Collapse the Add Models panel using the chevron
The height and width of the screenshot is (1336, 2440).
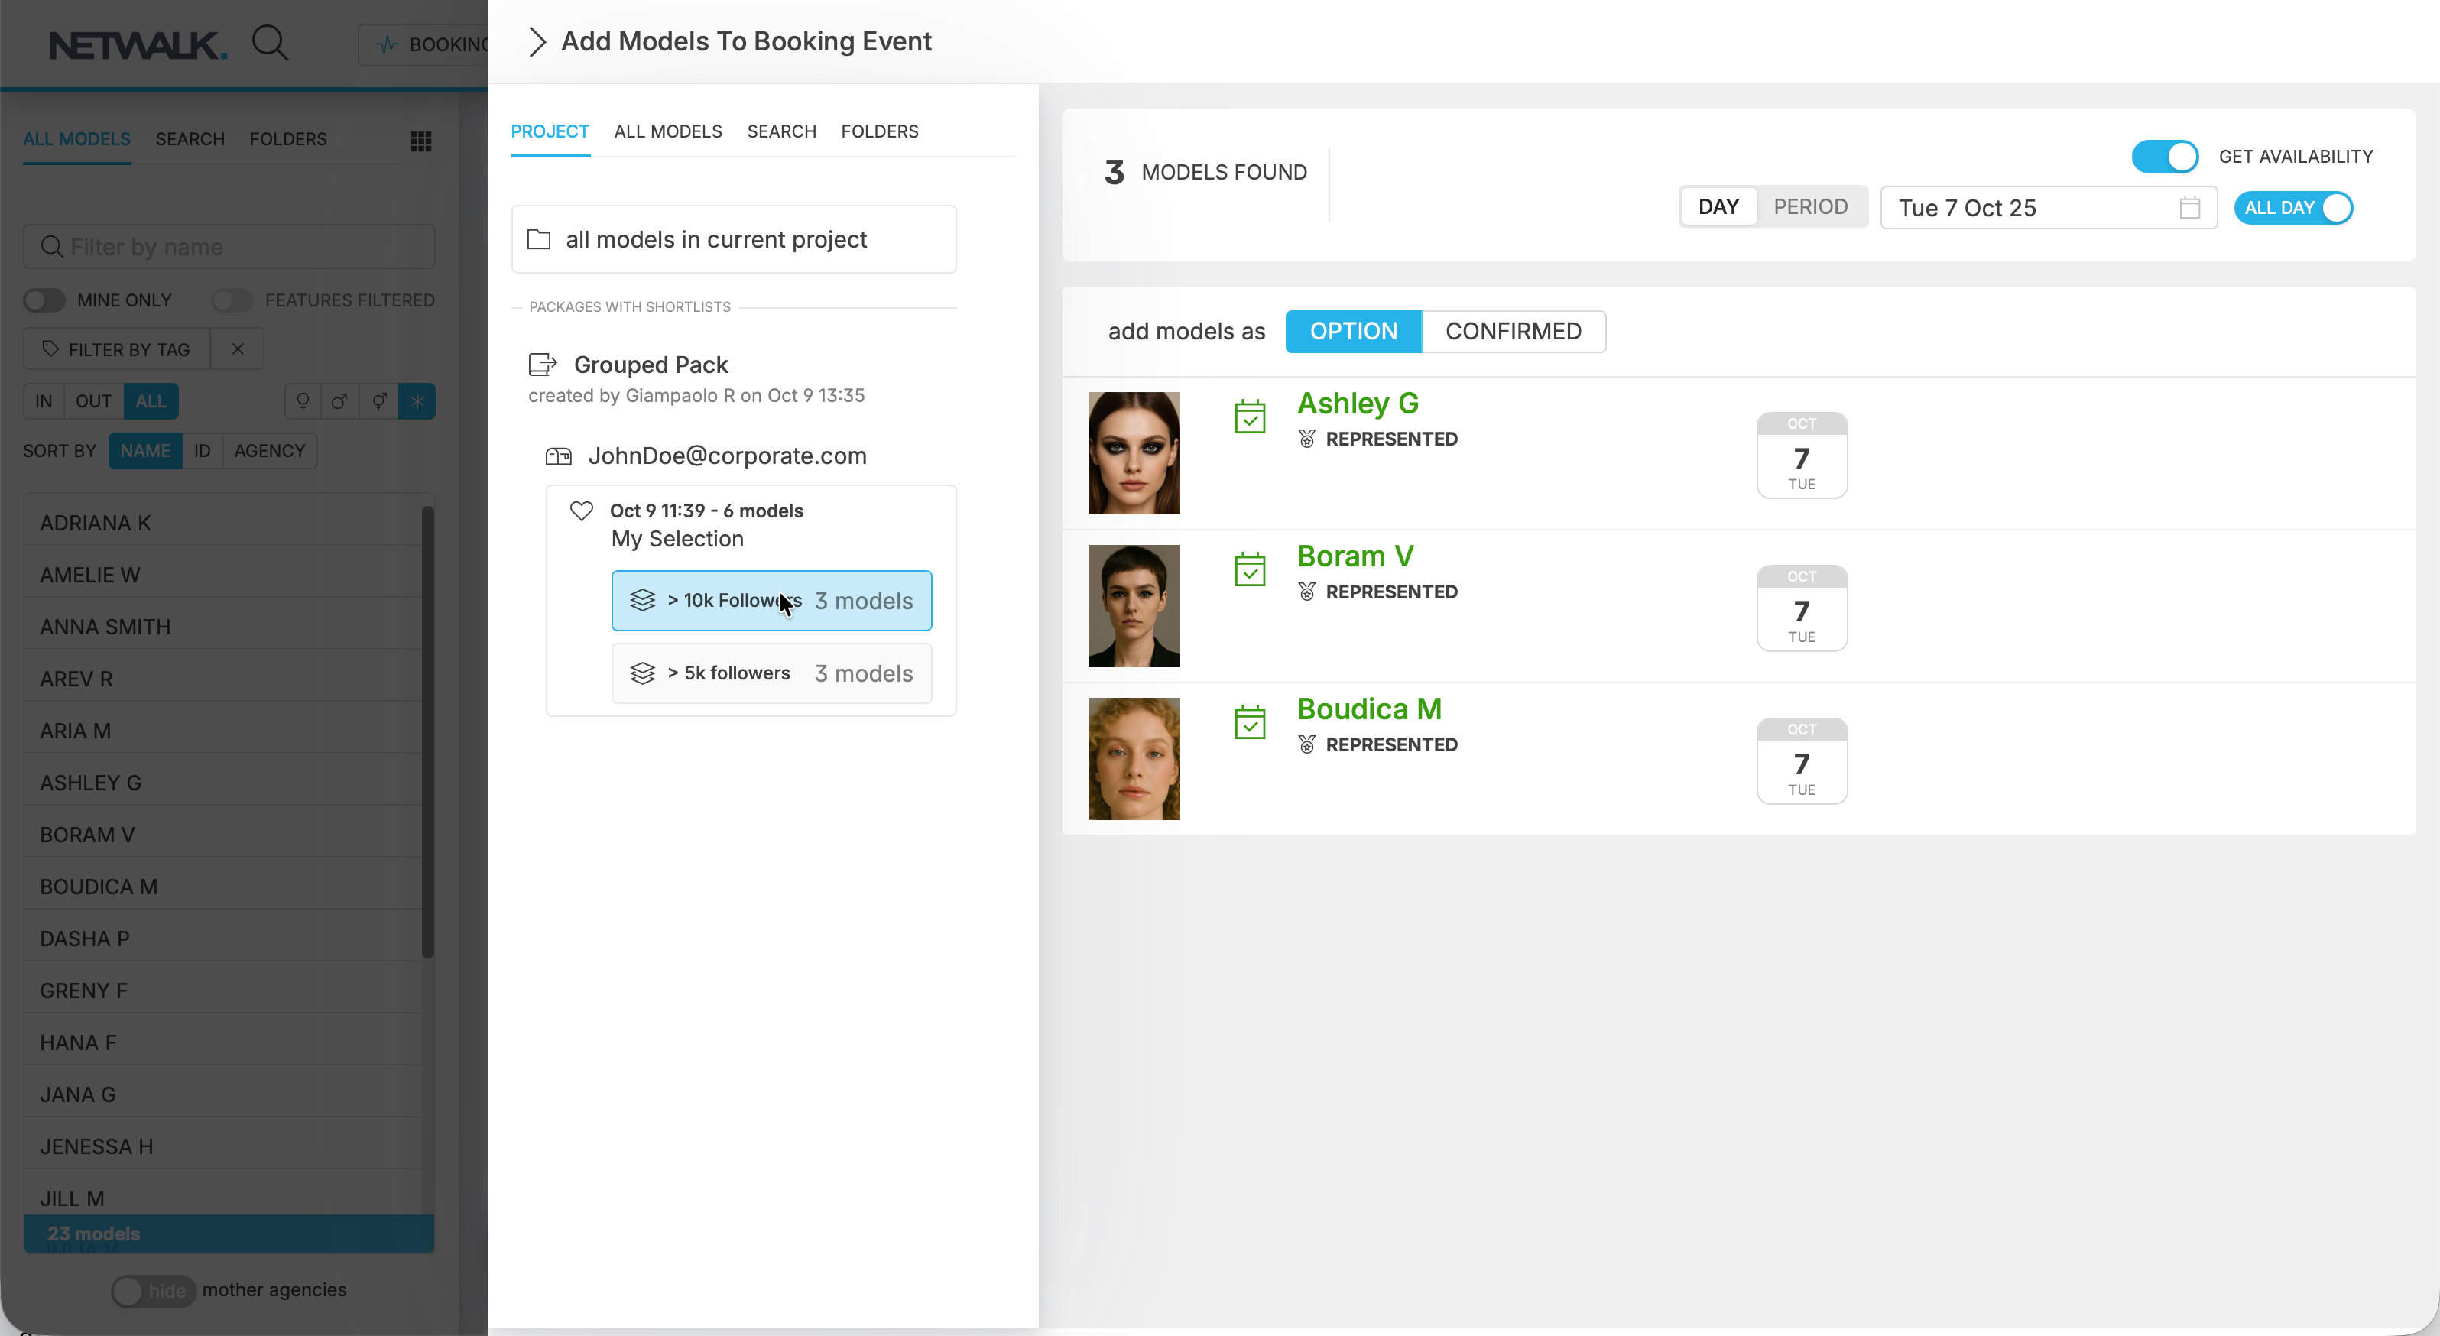click(x=537, y=42)
